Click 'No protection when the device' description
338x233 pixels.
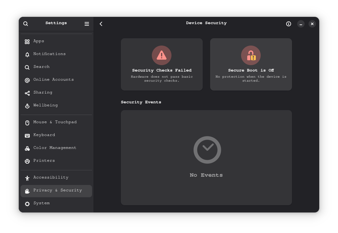pos(251,79)
